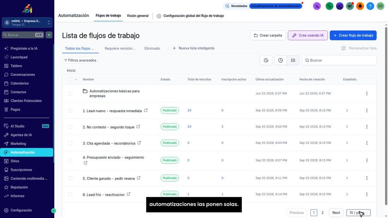388x218 pixels.
Task: Open the 10 per page dropdown
Action: 358,213
